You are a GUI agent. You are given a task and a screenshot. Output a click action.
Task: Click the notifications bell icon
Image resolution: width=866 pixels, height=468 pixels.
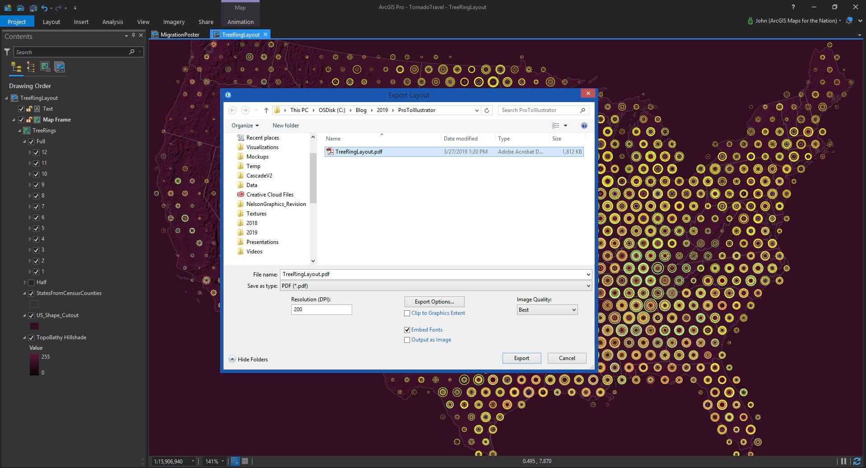point(849,21)
